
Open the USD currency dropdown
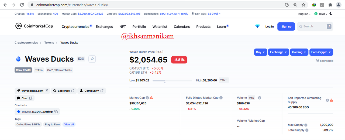pyautogui.click(x=321, y=14)
